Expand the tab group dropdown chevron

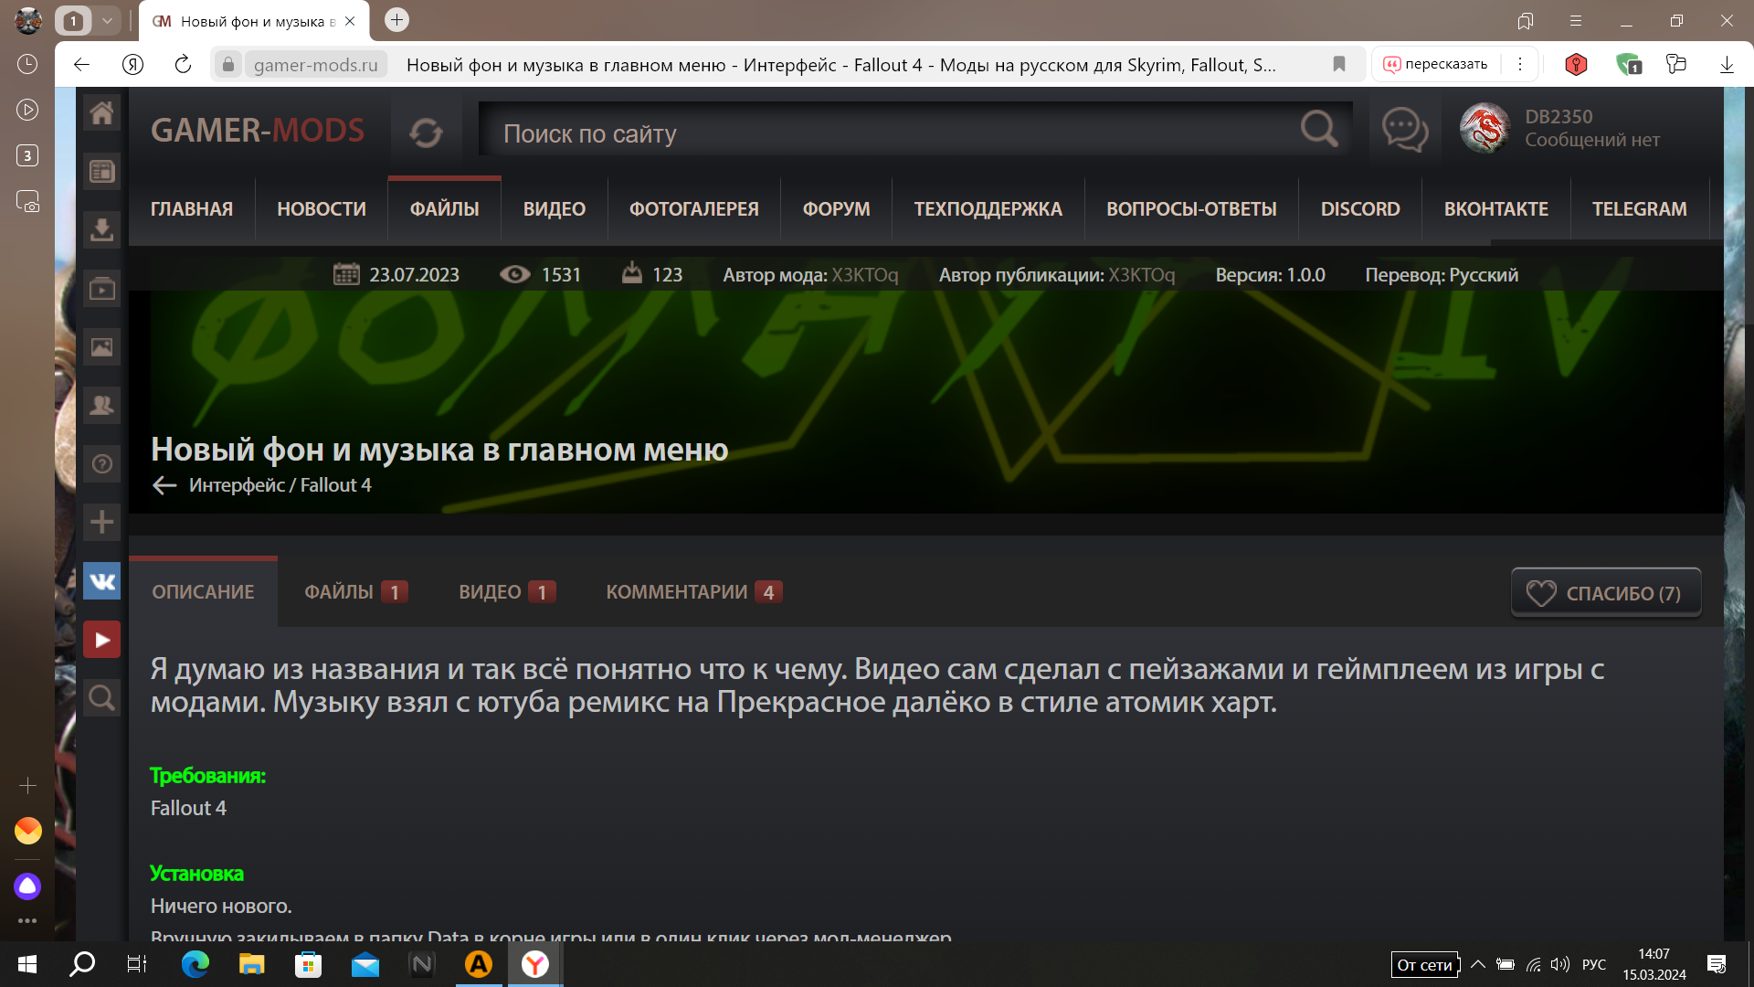[x=107, y=20]
